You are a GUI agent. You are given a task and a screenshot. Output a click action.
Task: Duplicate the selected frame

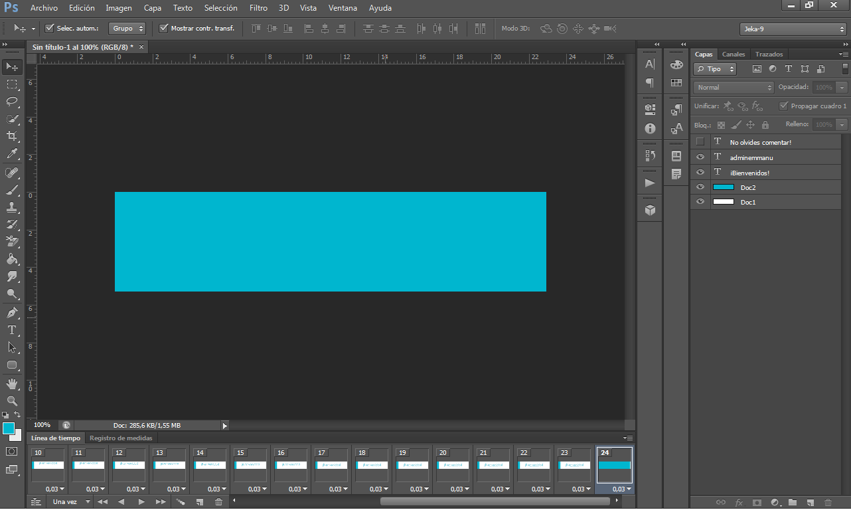click(199, 502)
